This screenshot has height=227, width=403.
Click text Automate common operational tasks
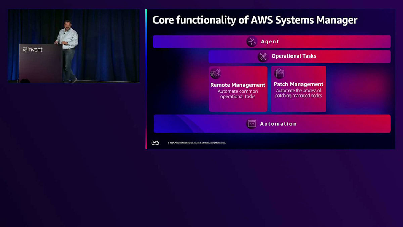pos(238,94)
